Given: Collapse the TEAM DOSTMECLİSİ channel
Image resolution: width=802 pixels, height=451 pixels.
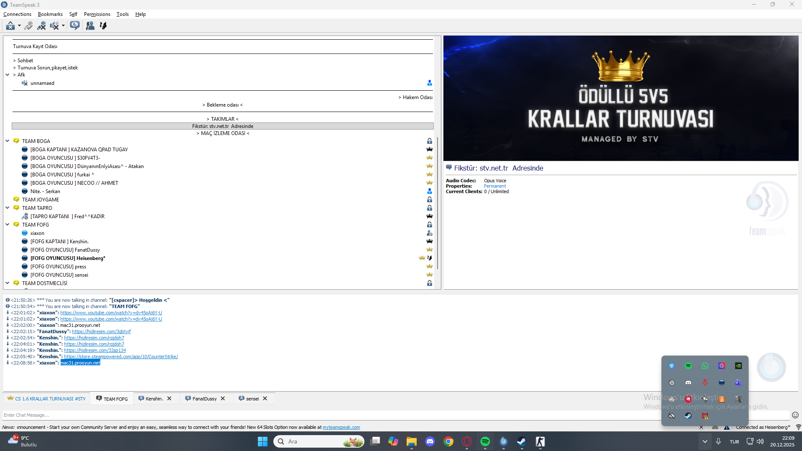Looking at the screenshot, I should point(7,283).
